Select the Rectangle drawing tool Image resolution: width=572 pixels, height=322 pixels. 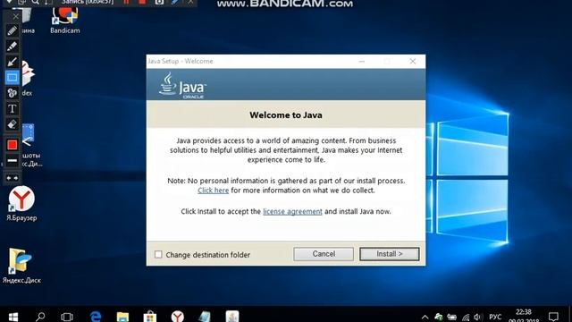[12, 78]
